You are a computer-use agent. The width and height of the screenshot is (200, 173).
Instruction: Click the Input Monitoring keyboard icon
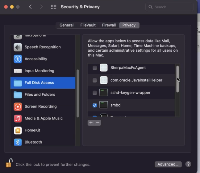point(18,71)
